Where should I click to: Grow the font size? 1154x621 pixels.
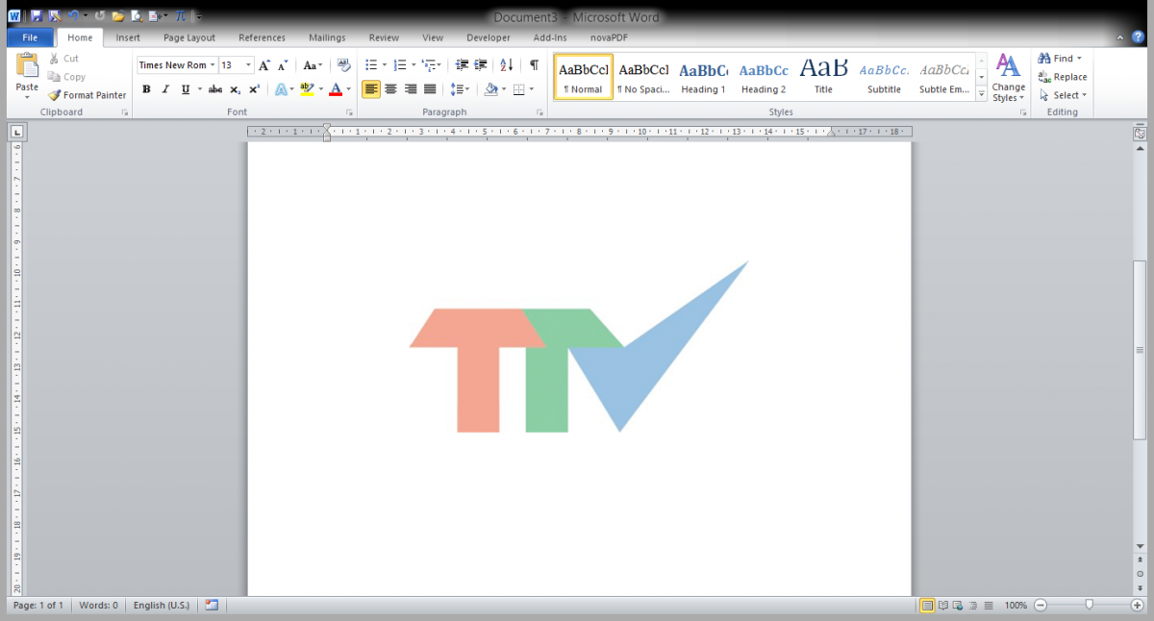[264, 65]
